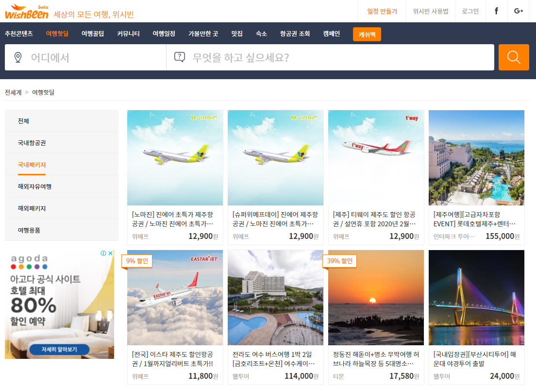This screenshot has height=388, width=536.
Task: Open 항공권 조회 menu
Action: point(295,34)
